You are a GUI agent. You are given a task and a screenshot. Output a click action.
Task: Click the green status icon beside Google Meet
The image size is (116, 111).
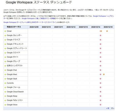5,74
